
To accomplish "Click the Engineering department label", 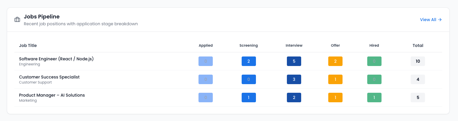I will (x=29, y=64).
